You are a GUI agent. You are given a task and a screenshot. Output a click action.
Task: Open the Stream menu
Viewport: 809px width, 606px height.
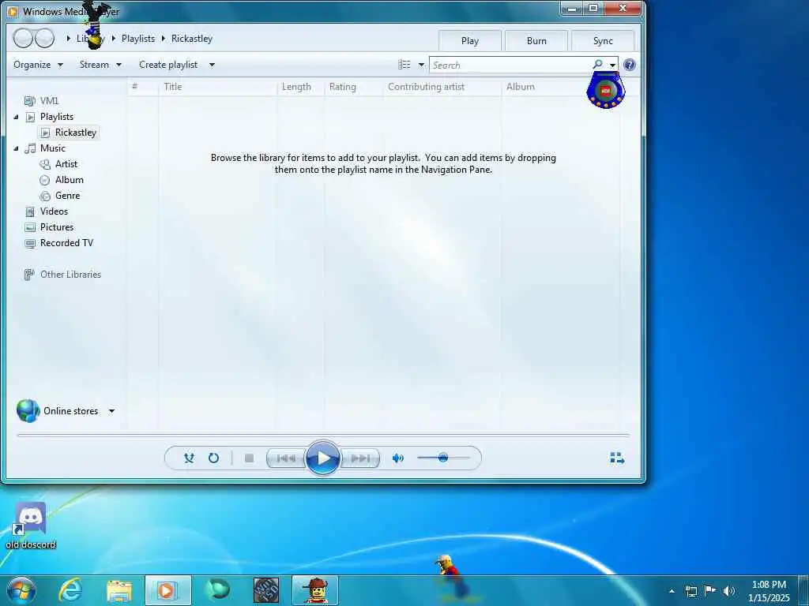coord(100,65)
